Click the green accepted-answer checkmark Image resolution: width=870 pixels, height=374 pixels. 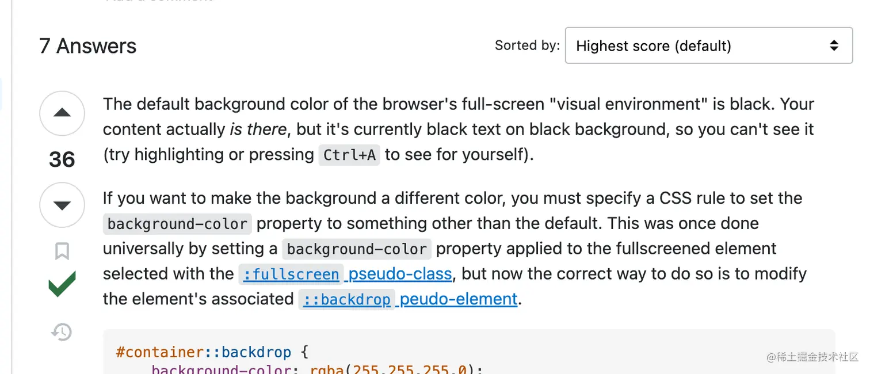(x=62, y=284)
